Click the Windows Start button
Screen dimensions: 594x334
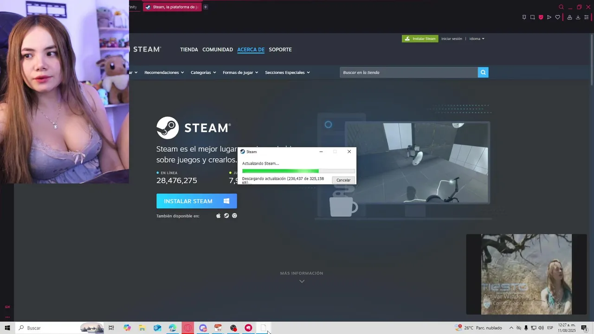pyautogui.click(x=7, y=328)
